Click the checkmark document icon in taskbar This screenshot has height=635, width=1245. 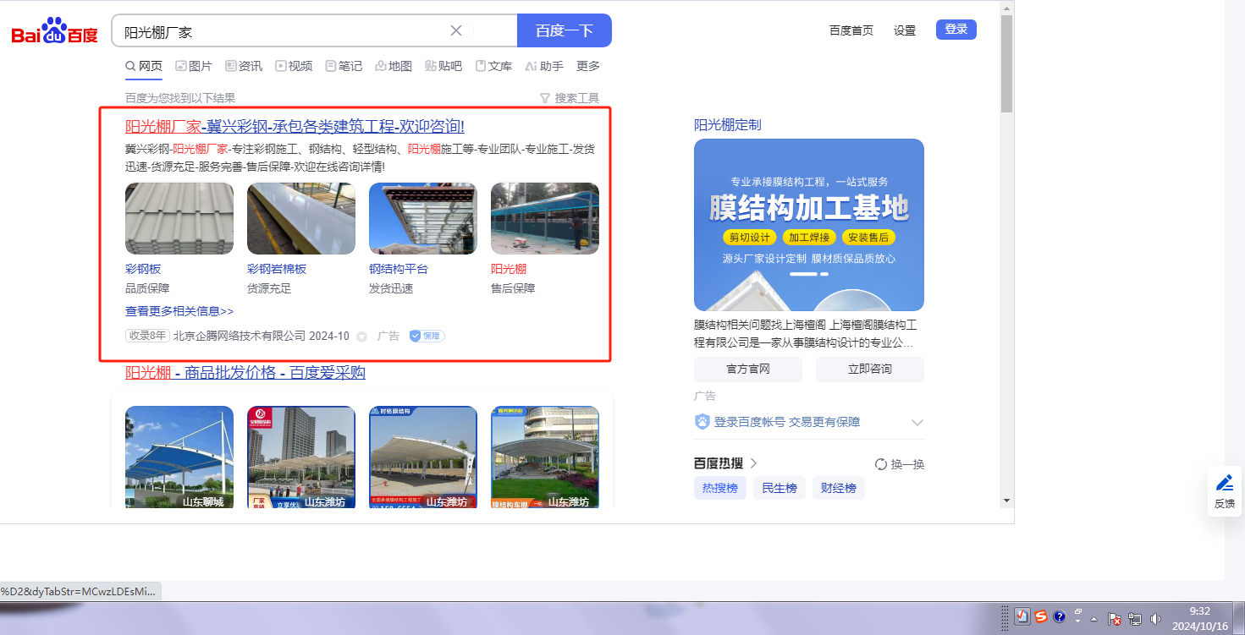[1022, 616]
